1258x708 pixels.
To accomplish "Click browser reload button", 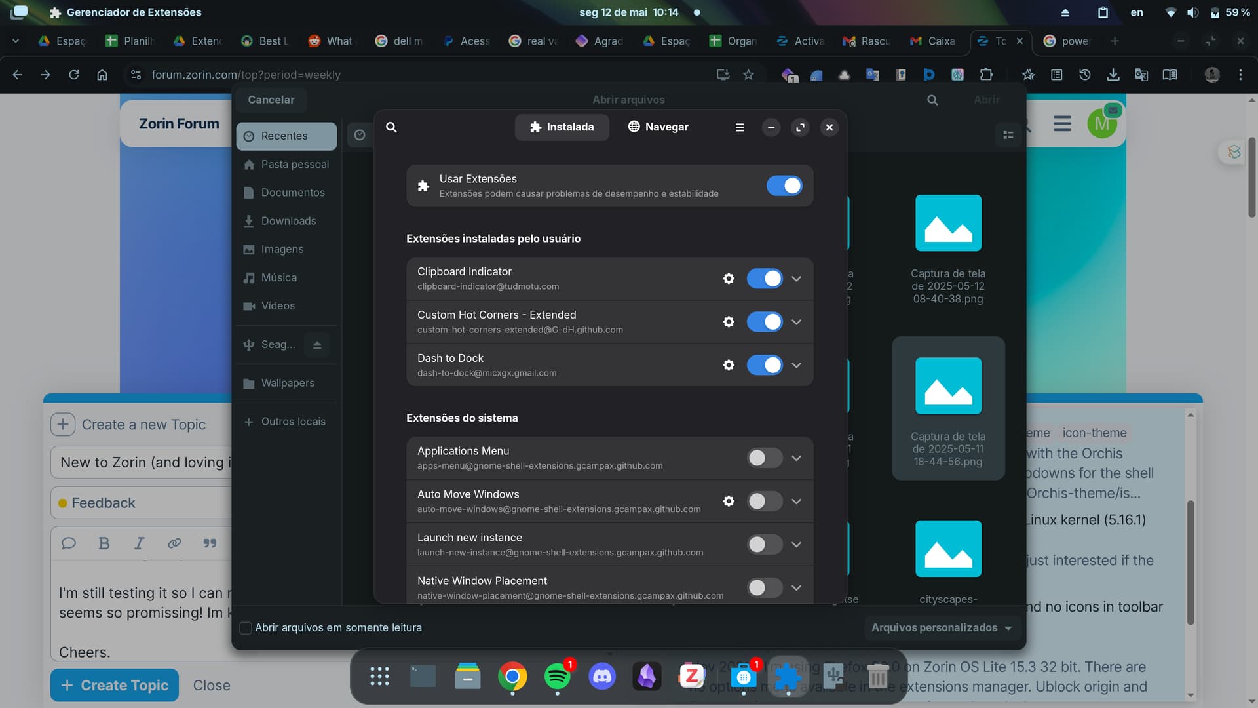I will (x=74, y=75).
